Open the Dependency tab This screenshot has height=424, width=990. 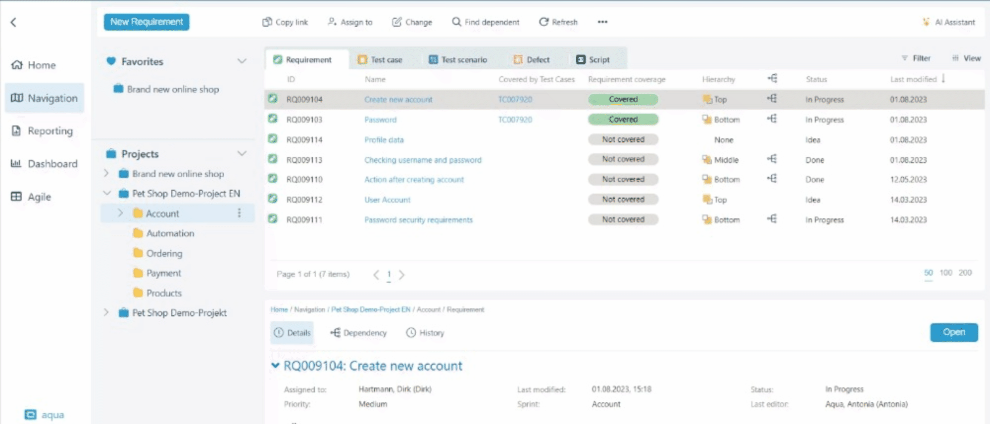359,333
